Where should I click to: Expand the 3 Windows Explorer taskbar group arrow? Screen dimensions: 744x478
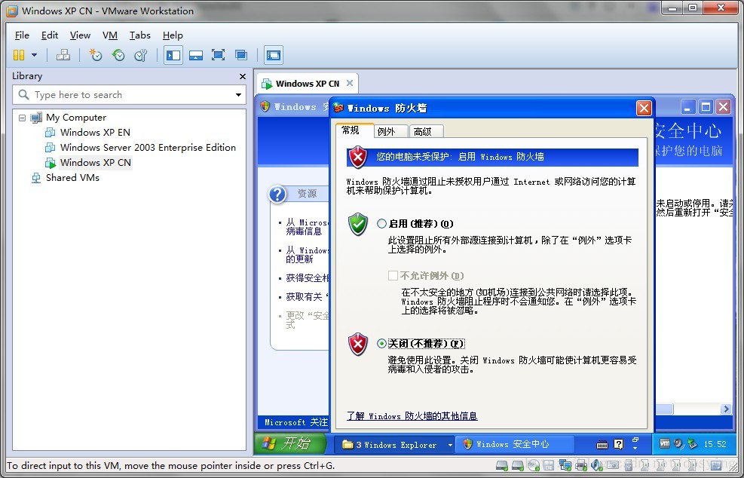click(450, 445)
